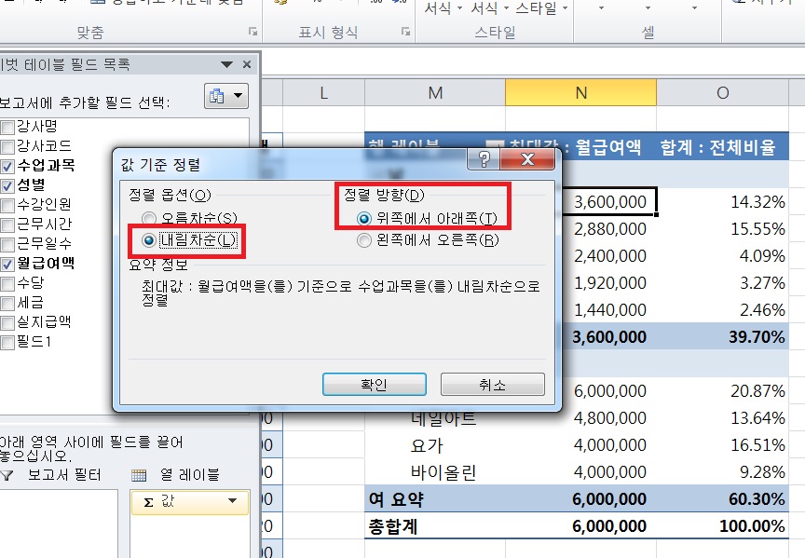Select 오름차순 ascending sort option
Image resolution: width=805 pixels, height=558 pixels.
click(x=148, y=218)
